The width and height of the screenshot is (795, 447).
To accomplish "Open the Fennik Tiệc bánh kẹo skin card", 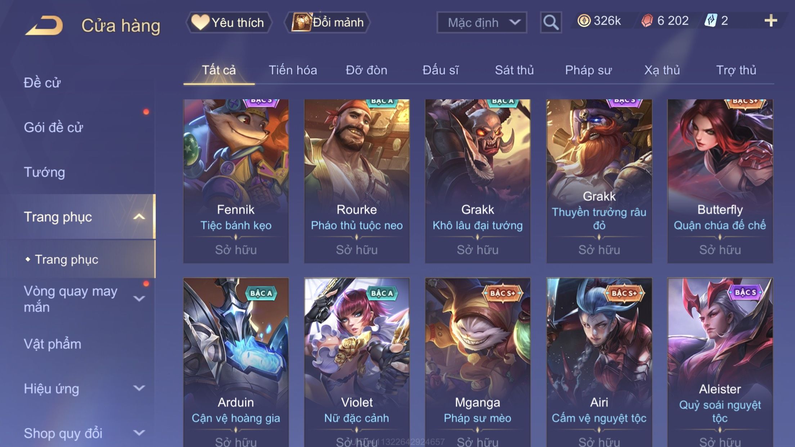I will pyautogui.click(x=236, y=181).
